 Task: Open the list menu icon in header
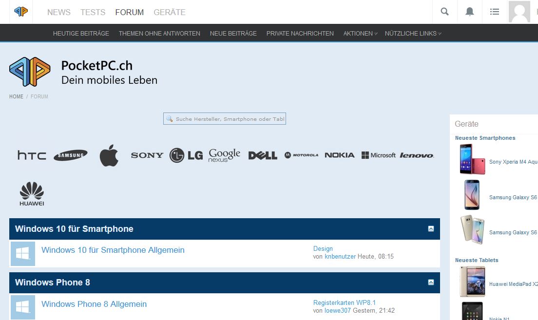495,12
